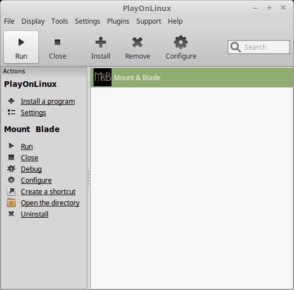The width and height of the screenshot is (294, 290).
Task: Focus the Search input field
Action: (x=259, y=47)
